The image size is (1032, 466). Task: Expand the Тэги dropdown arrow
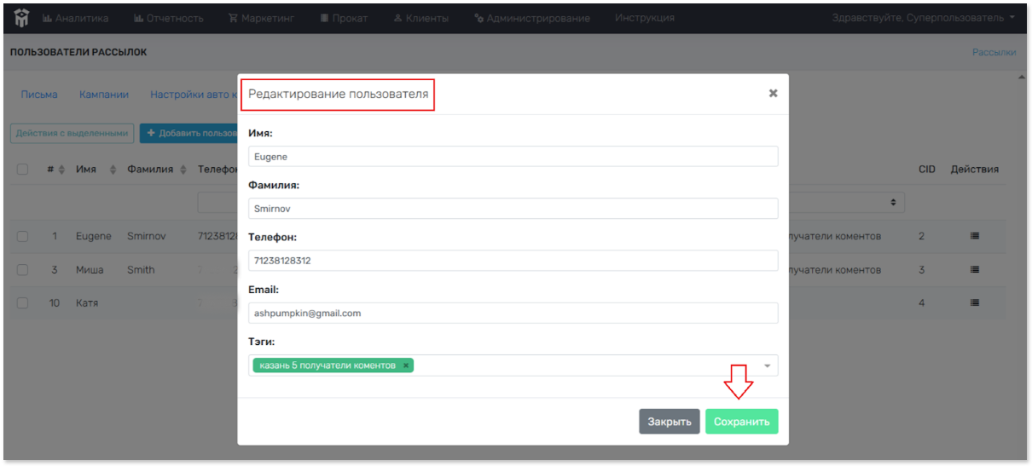(x=766, y=366)
